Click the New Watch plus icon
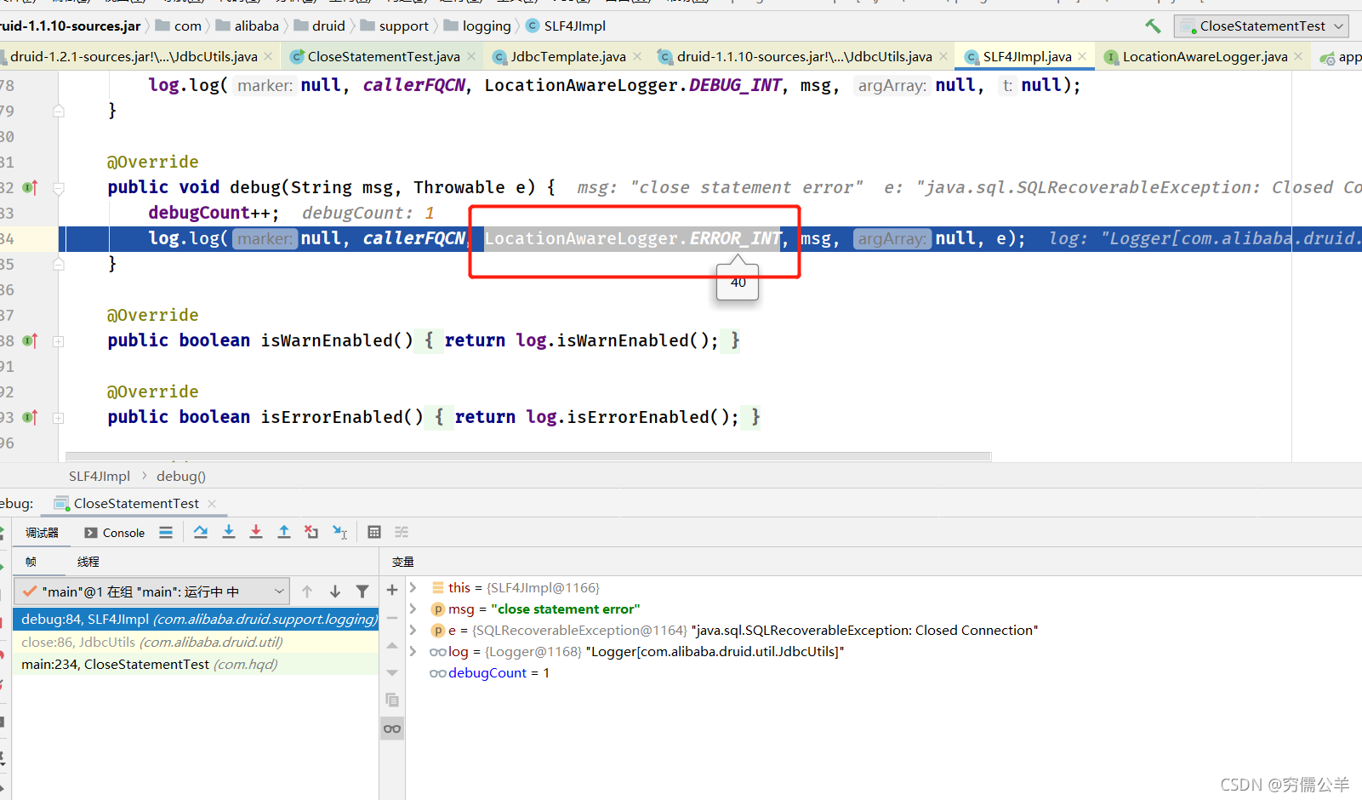Viewport: 1362px width, 800px height. pos(392,590)
